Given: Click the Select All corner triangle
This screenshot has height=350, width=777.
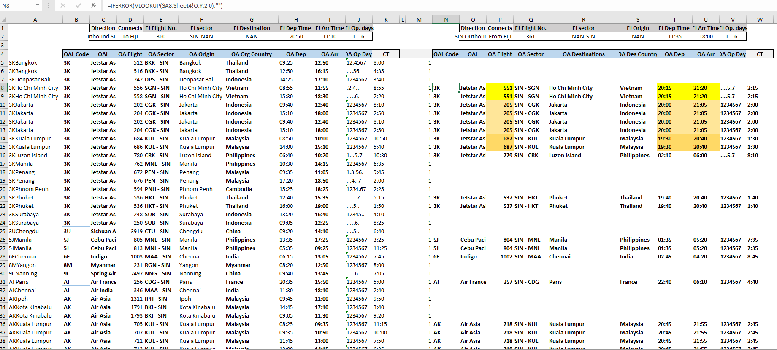Looking at the screenshot, I should tap(4, 19).
